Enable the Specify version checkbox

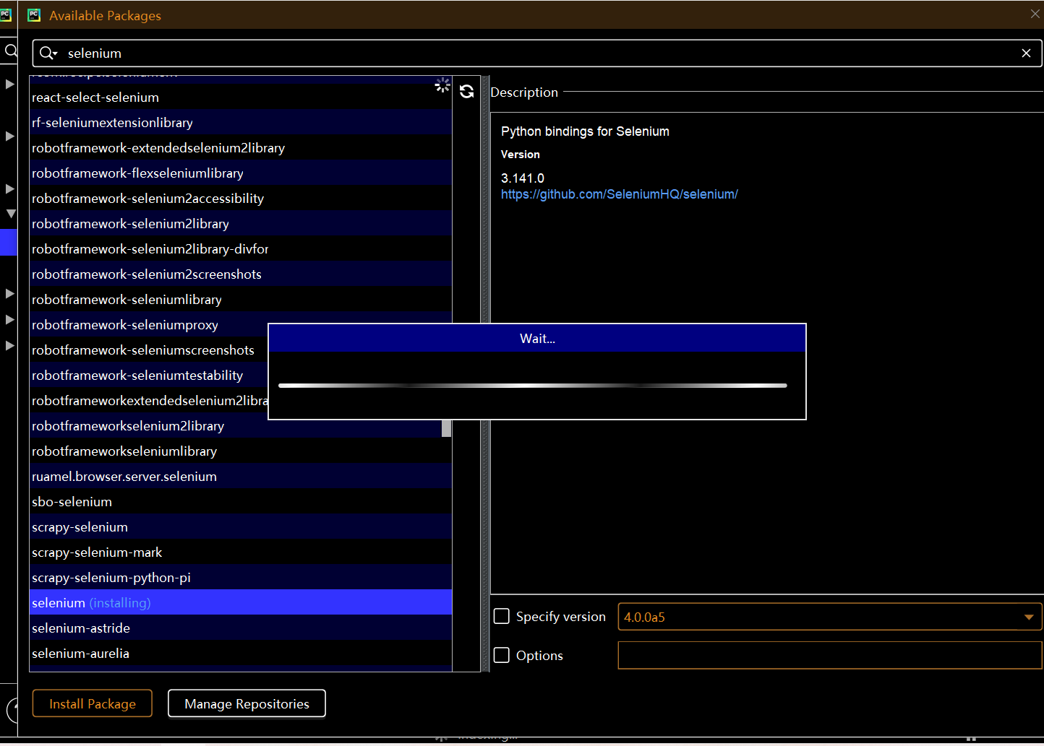click(502, 616)
